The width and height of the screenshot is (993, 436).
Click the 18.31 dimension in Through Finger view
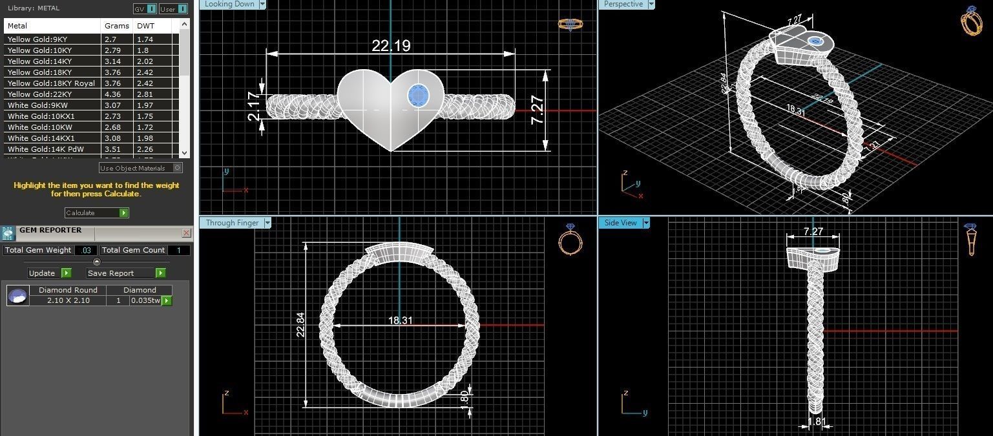coord(400,320)
